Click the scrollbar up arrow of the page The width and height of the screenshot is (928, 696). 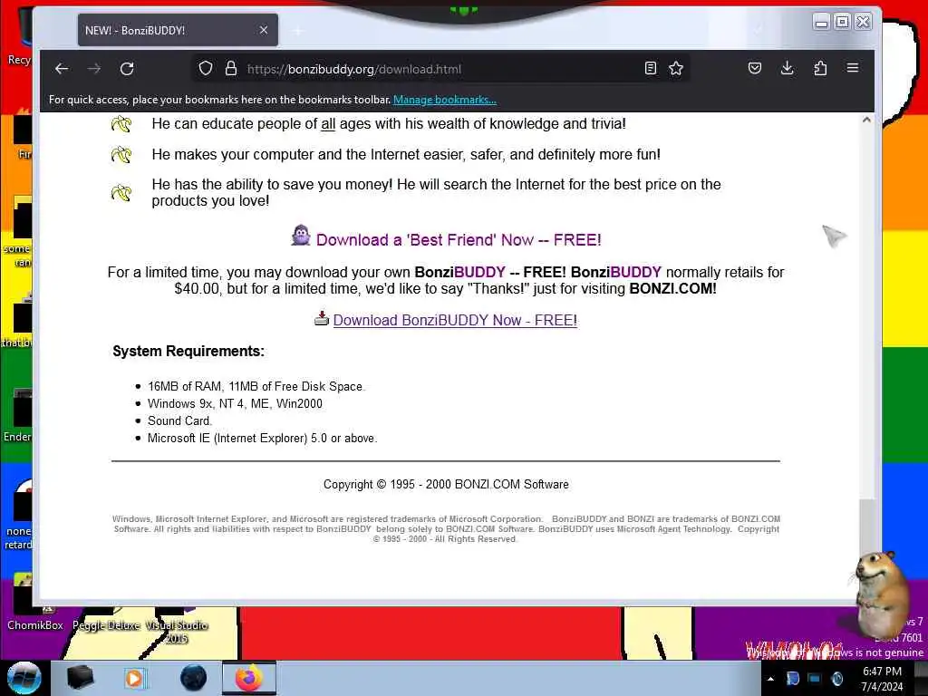866,121
